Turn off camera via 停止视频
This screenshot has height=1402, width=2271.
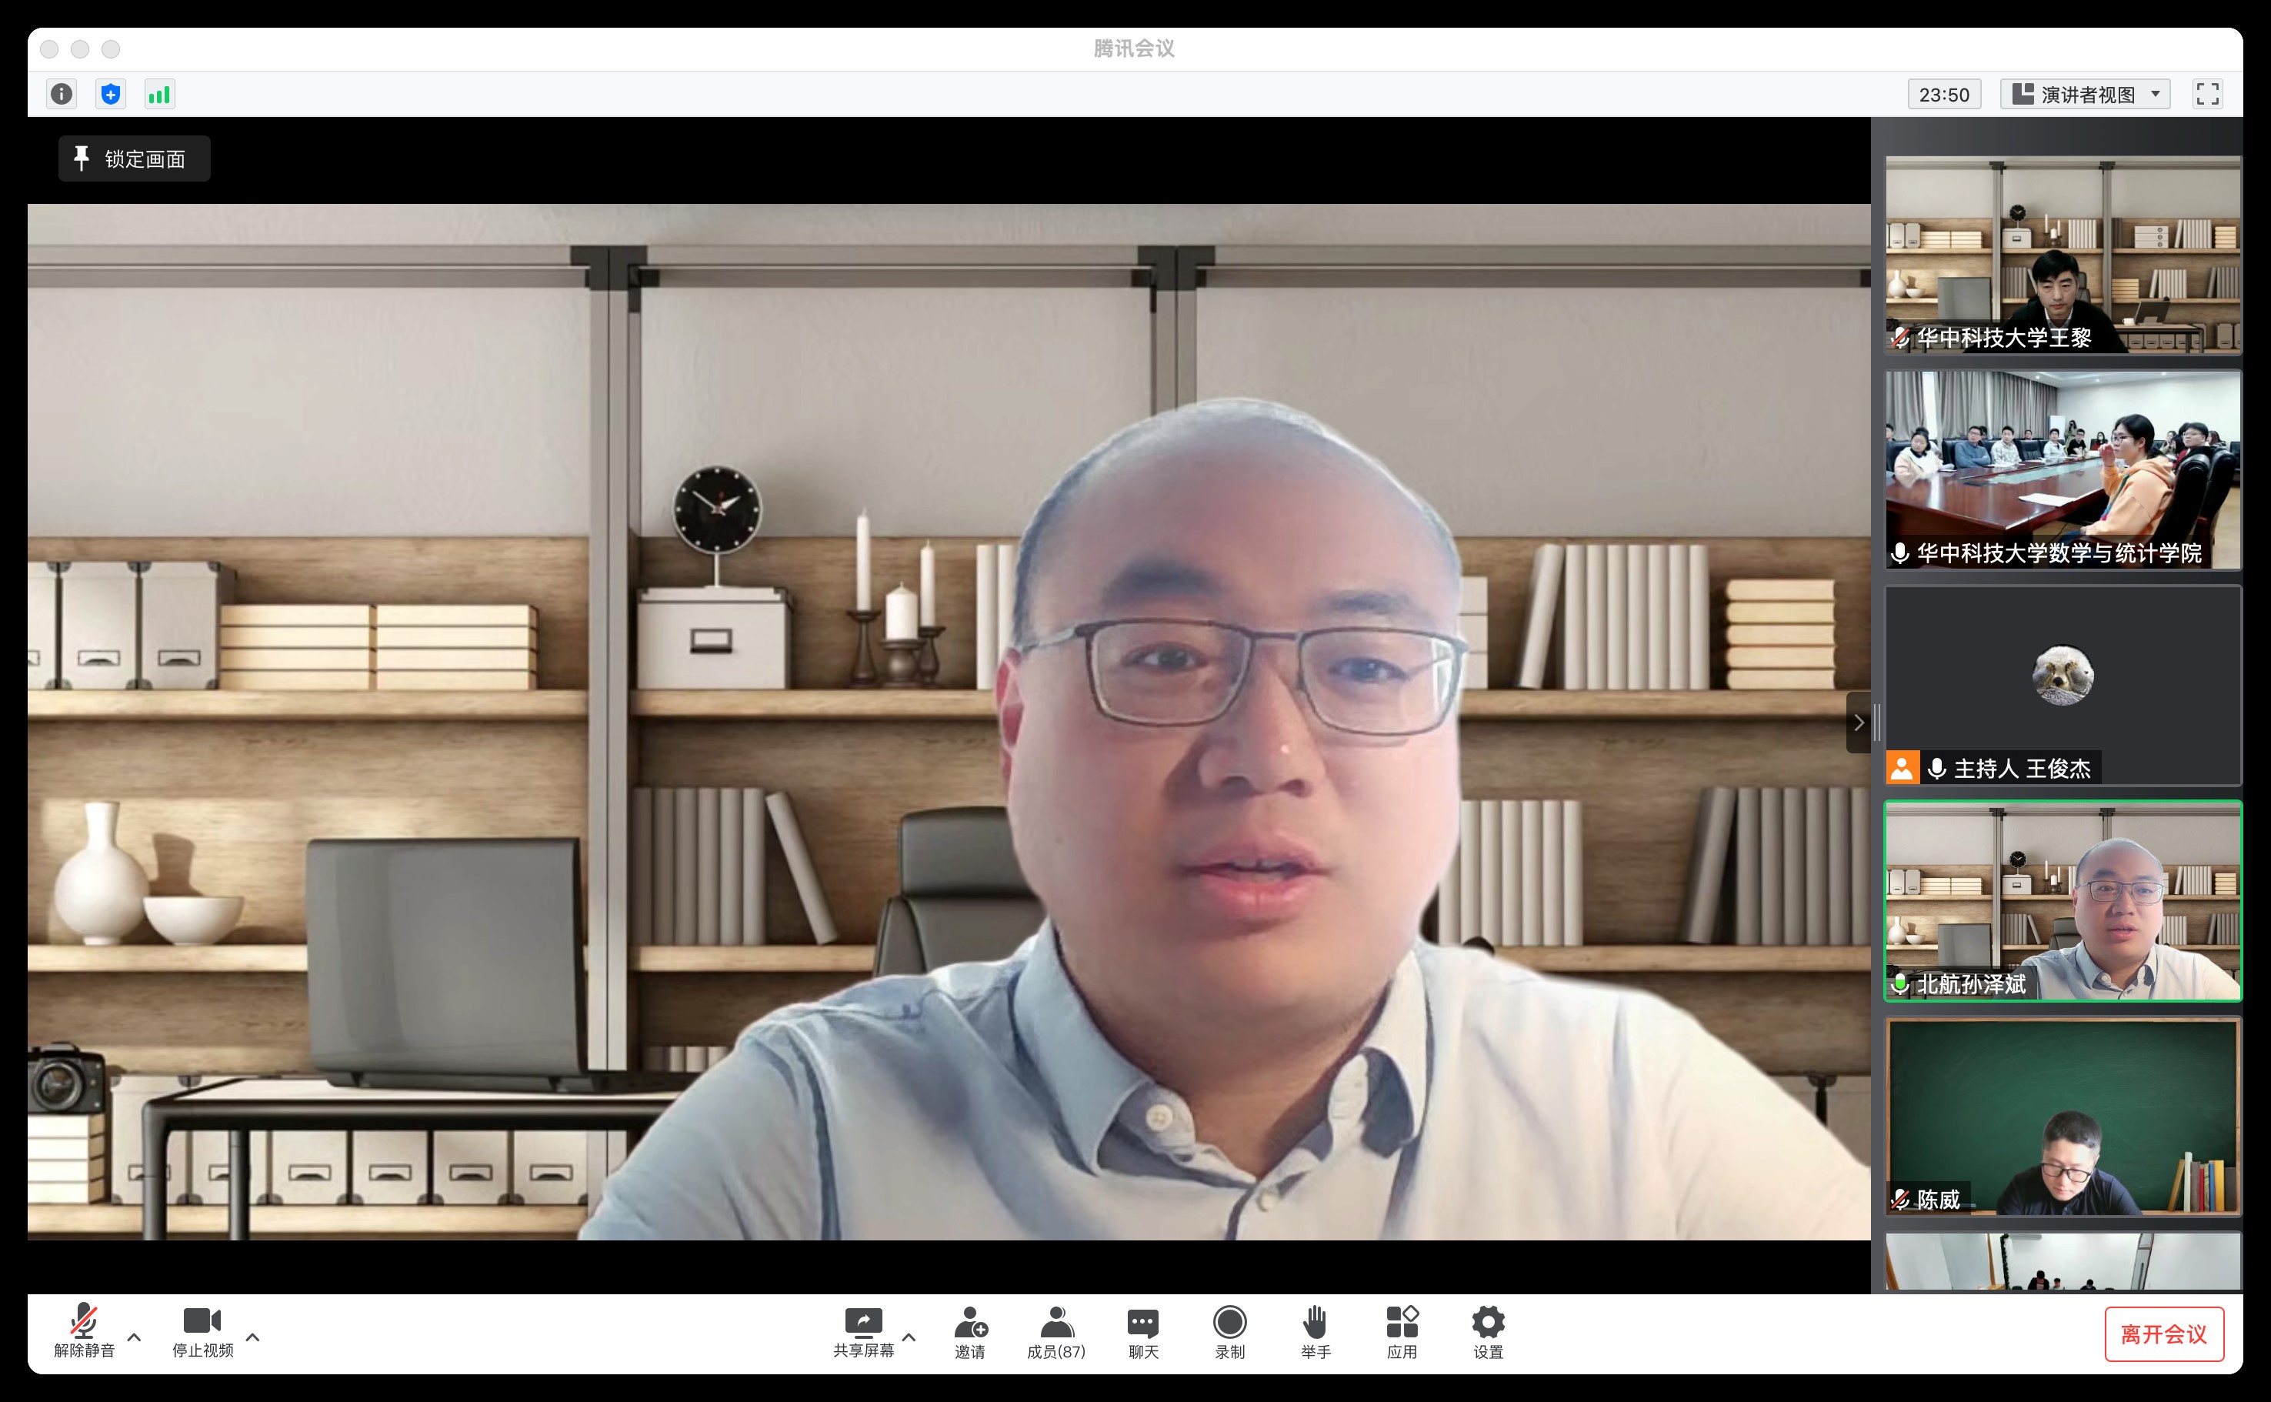[x=203, y=1331]
